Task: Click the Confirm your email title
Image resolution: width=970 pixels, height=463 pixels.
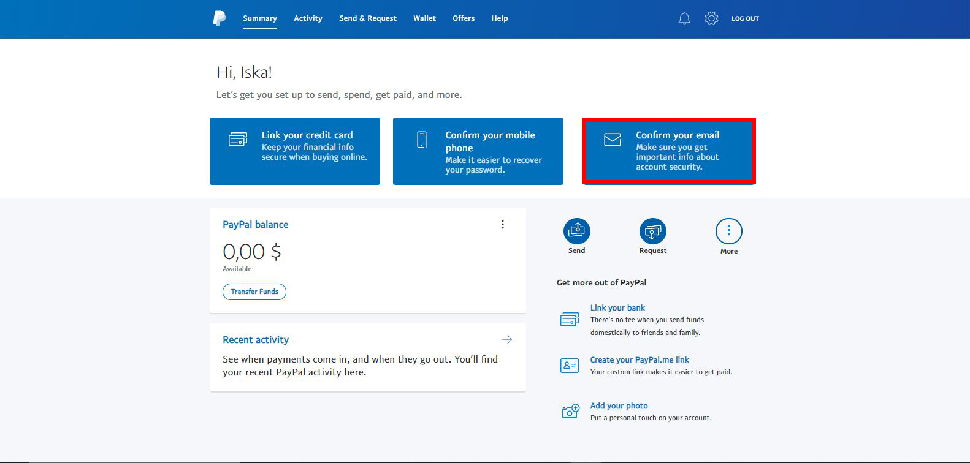Action: [678, 135]
